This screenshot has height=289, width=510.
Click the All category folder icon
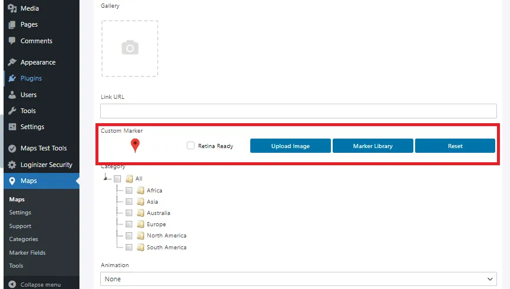(129, 179)
